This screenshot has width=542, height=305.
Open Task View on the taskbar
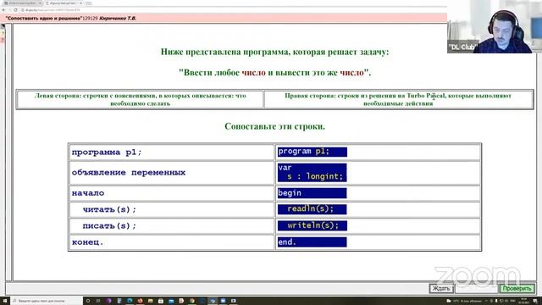click(98, 301)
